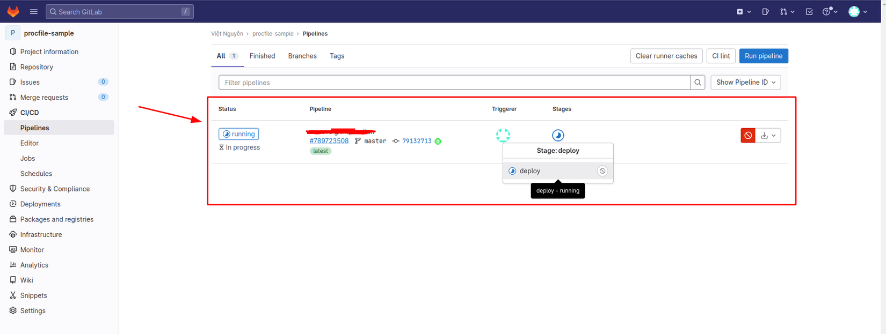Image resolution: width=886 pixels, height=334 pixels.
Task: Open Infrastructure in sidebar
Action: tap(41, 235)
